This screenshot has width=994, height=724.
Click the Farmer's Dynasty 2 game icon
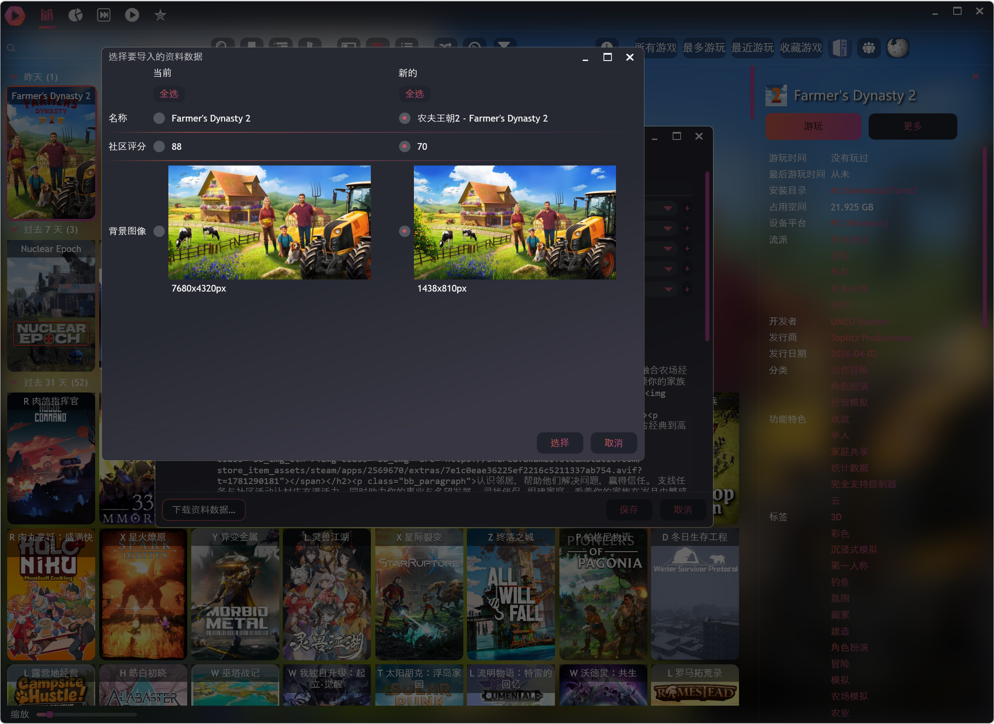776,96
